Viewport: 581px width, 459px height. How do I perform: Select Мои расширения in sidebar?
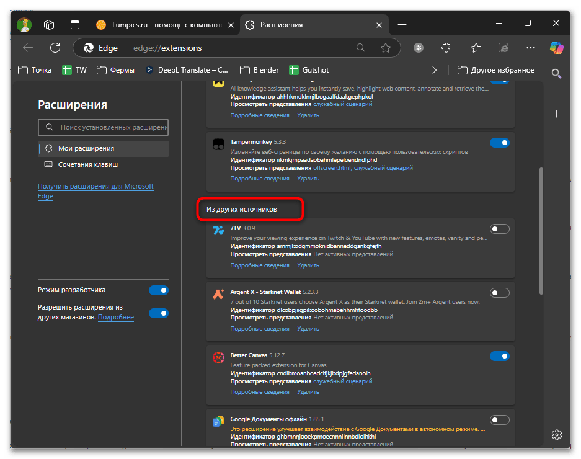pyautogui.click(x=104, y=148)
